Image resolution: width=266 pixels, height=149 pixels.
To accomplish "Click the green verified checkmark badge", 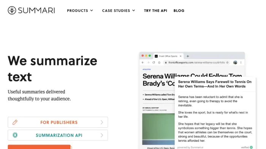I will [251, 147].
